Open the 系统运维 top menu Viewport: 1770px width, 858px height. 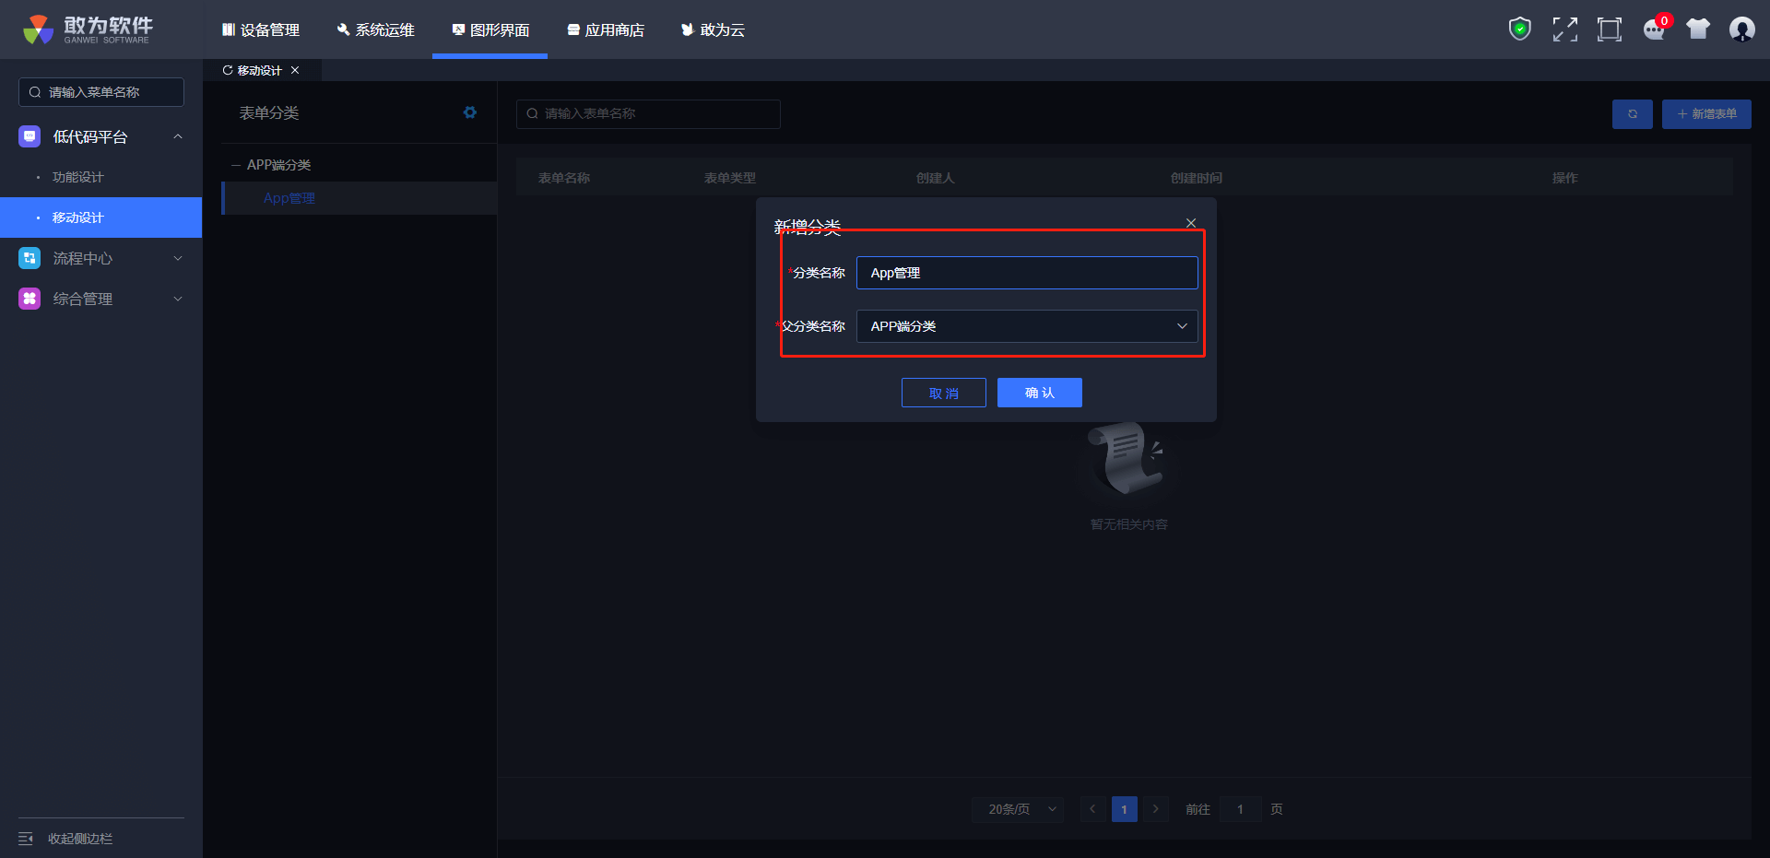tap(375, 29)
